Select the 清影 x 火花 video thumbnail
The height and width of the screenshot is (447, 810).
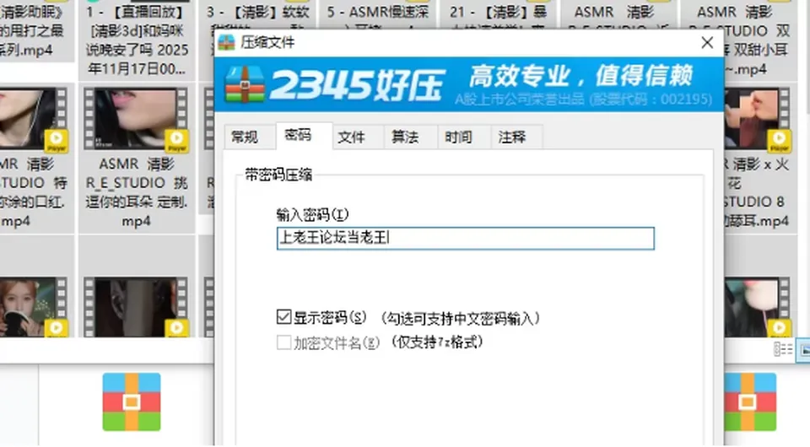coord(757,120)
